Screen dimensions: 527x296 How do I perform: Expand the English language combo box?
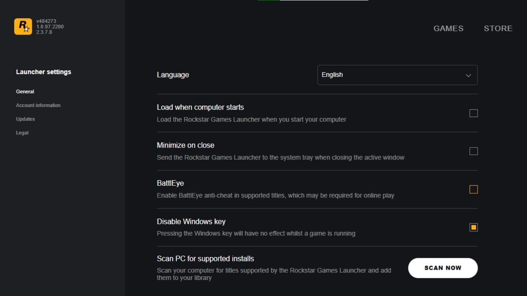click(x=397, y=75)
